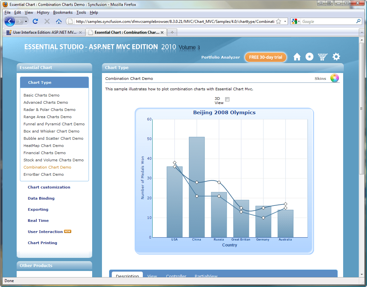Go to Firefox home page icon

coord(59,22)
